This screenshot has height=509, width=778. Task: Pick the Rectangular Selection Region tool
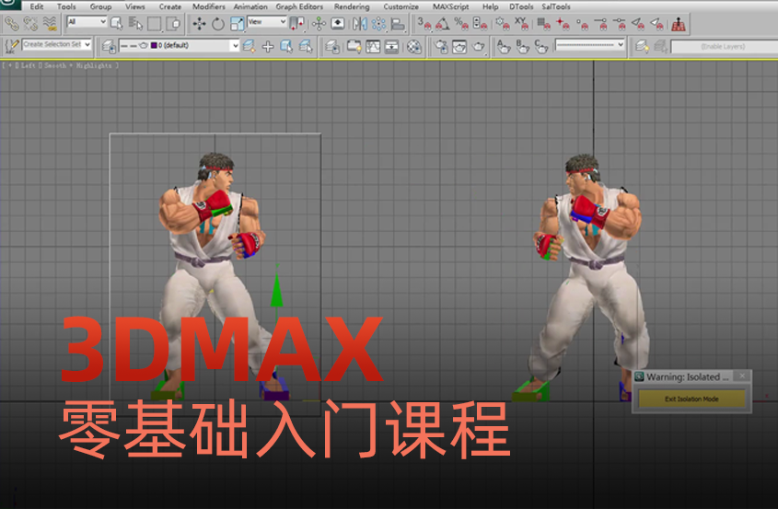tap(155, 23)
